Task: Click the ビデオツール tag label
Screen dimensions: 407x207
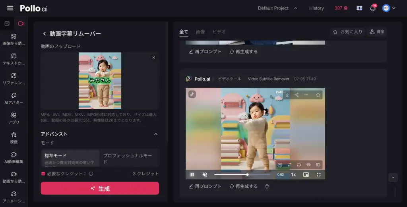Action: point(229,79)
